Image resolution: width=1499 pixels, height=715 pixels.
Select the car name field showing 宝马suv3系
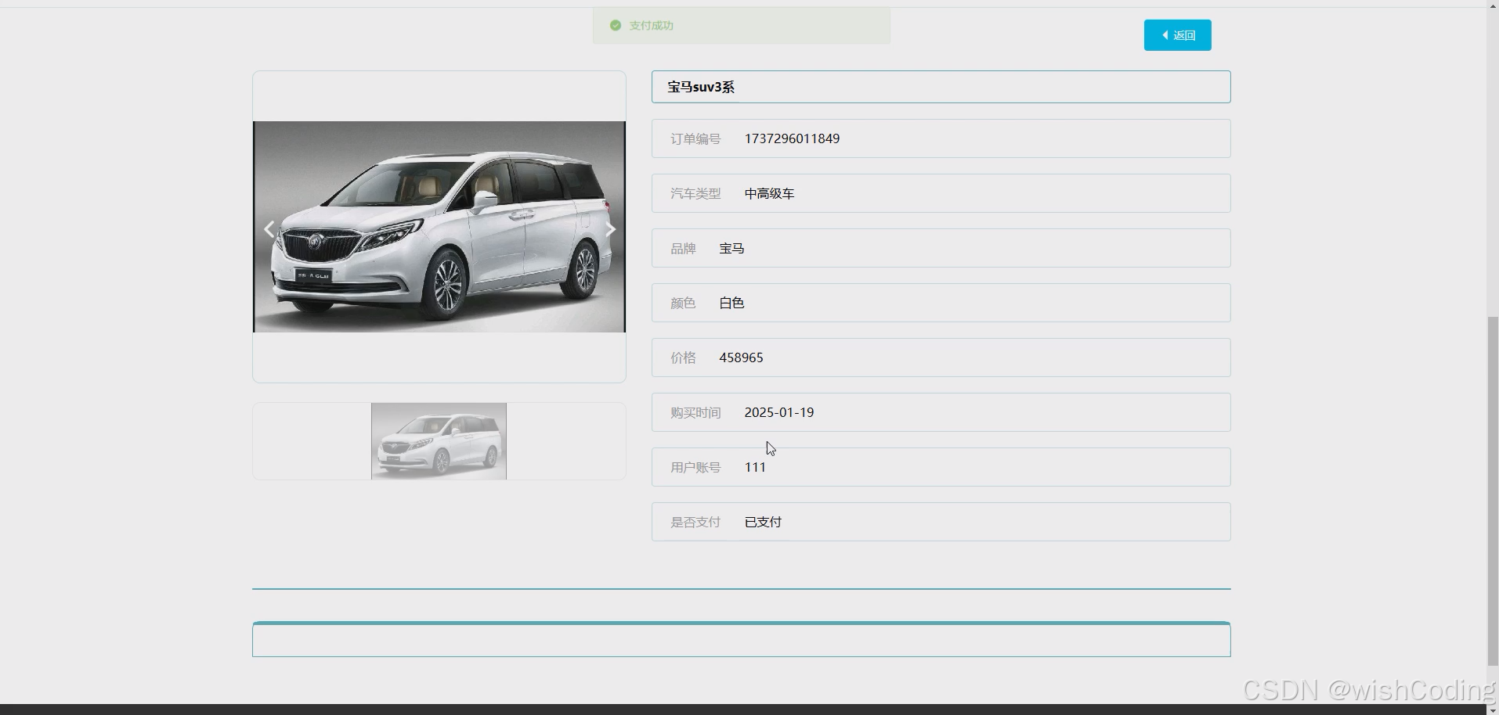pos(940,87)
